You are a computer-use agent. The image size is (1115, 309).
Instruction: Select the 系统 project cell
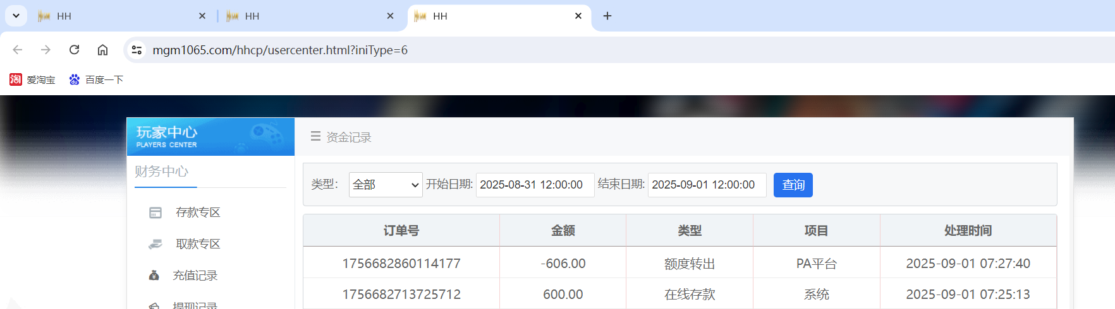click(817, 294)
